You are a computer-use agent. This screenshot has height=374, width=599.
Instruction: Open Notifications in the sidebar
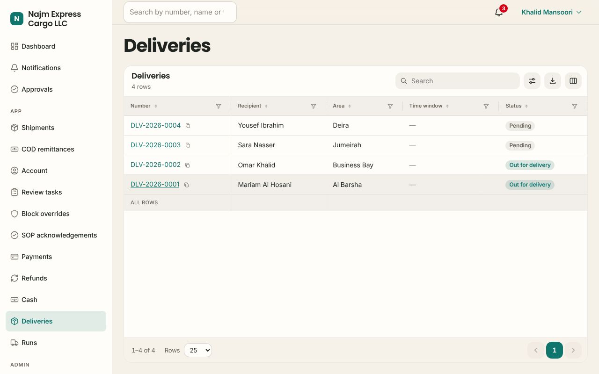click(56, 68)
